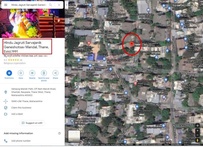Click the Hindu Jagruti Sarvajanik place title
Viewport: 203px width, 147px height.
click(26, 47)
